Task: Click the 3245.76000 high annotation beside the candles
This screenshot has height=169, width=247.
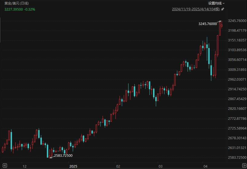Action: [x=208, y=24]
